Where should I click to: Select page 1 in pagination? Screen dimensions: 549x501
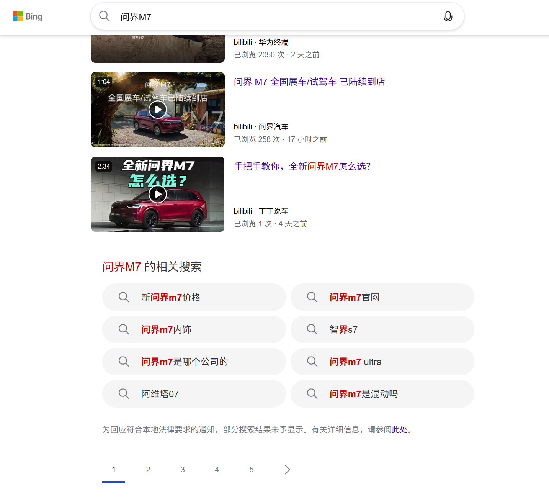tap(114, 470)
